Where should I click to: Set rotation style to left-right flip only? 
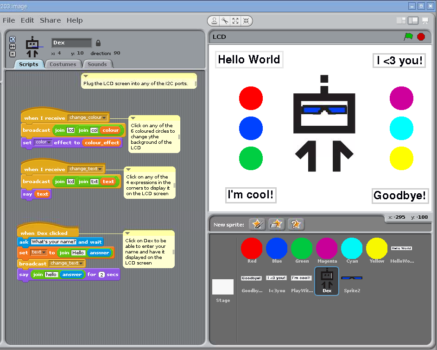(x=13, y=47)
